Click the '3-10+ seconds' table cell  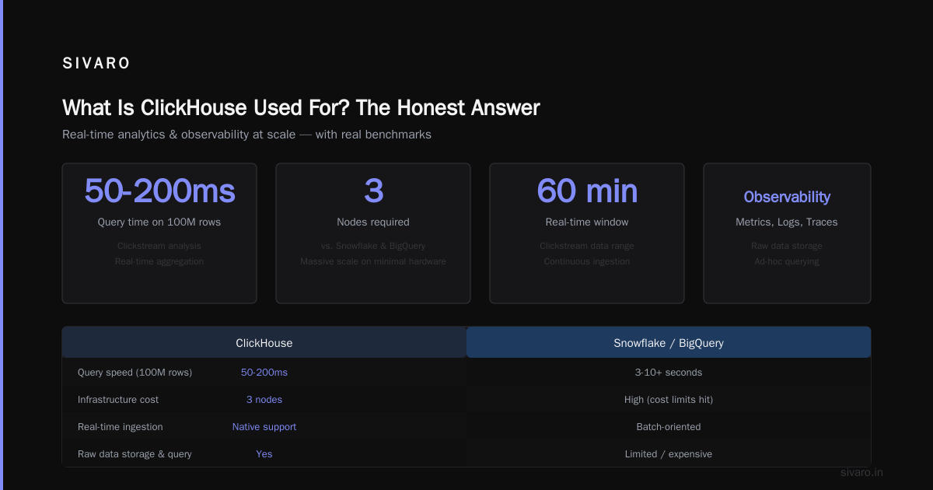click(669, 373)
